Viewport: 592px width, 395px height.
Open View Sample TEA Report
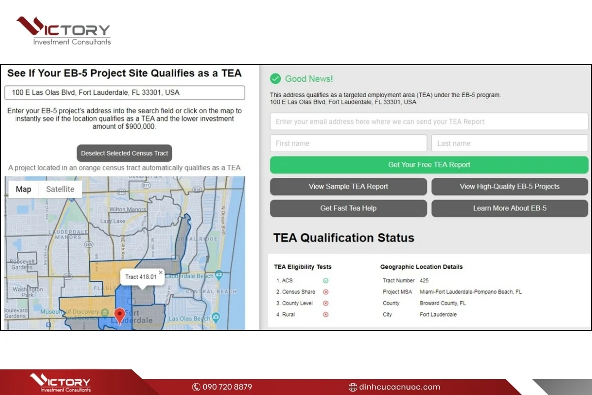coord(348,187)
